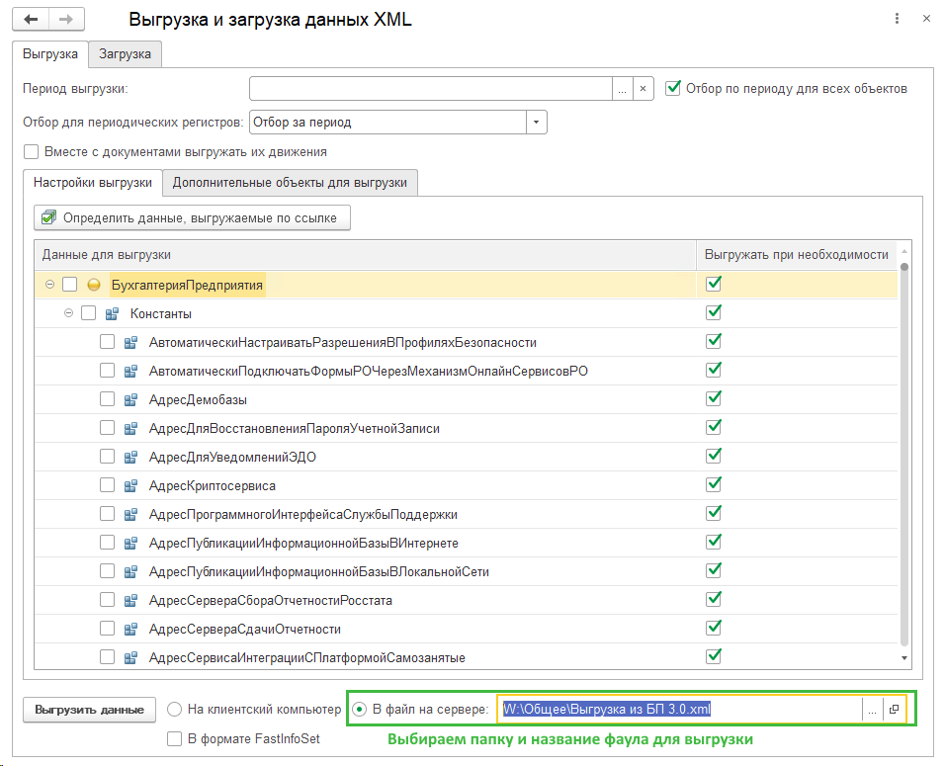Viewport: 945px width, 766px height.
Task: Click the icon beside АдресКриптосервиса constant
Action: coord(130,485)
